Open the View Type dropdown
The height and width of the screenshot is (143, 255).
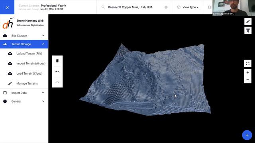[190, 7]
